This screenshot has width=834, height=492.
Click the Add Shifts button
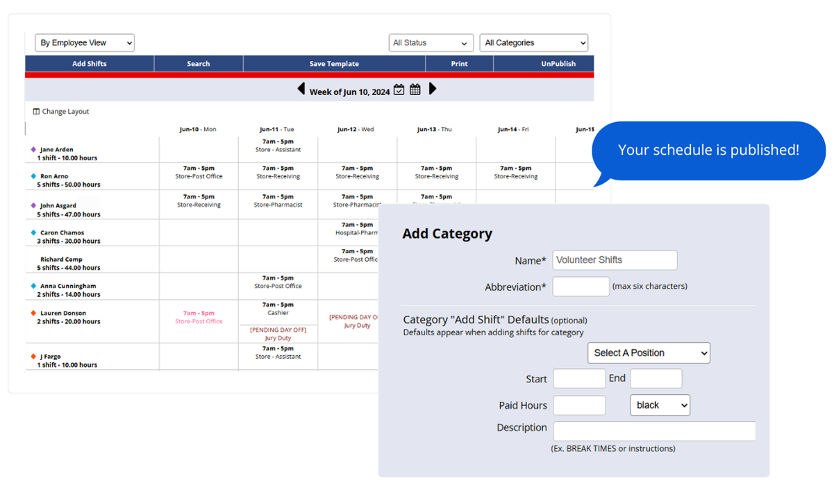pyautogui.click(x=90, y=63)
